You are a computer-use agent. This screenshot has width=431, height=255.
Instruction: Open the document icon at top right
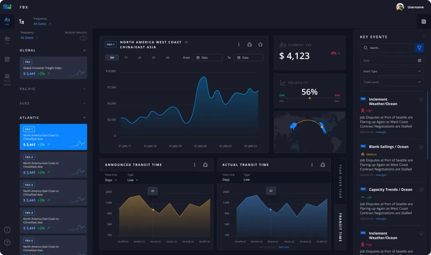[423, 22]
